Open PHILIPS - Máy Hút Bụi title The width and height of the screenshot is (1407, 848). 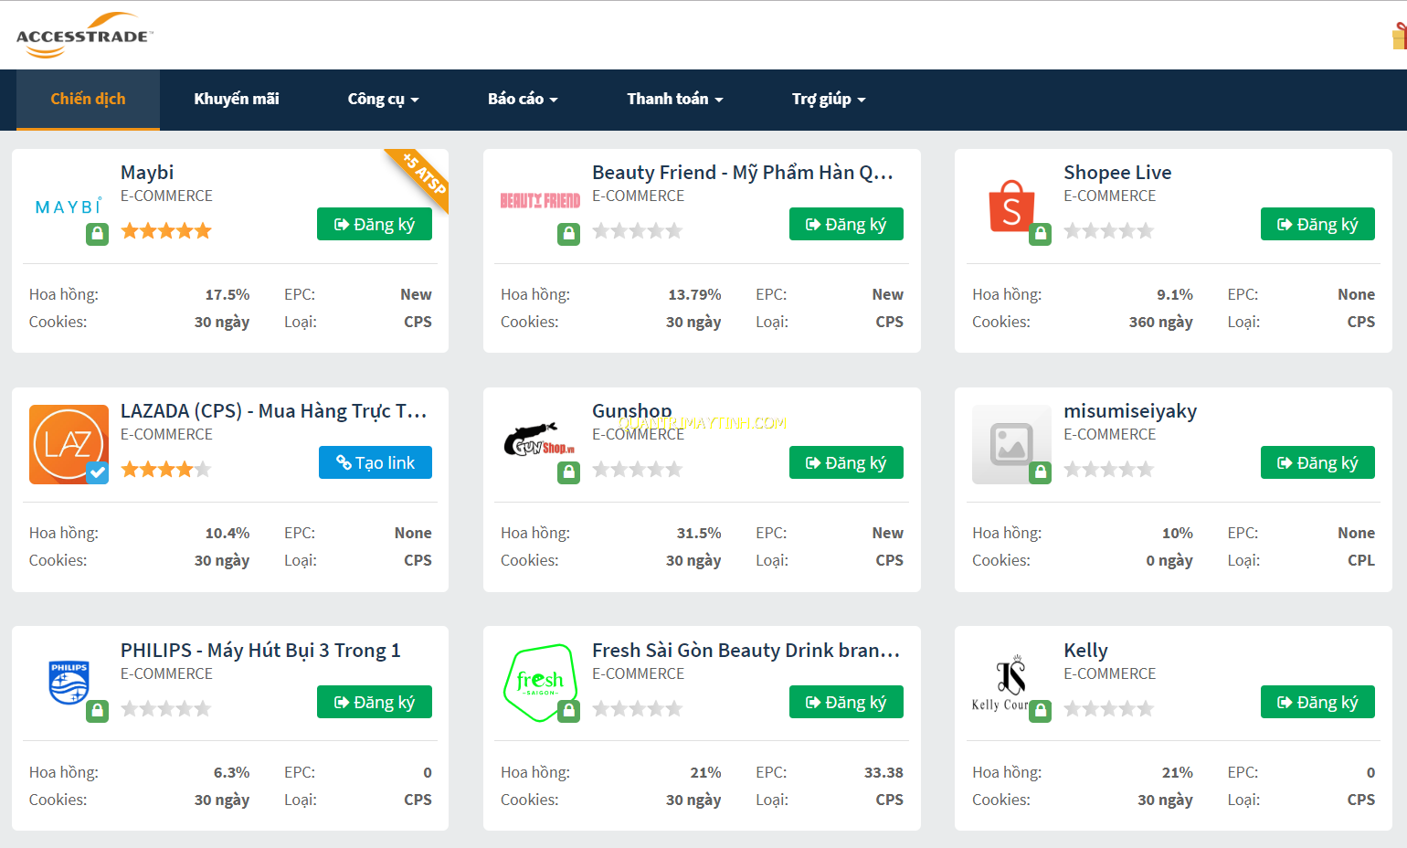(260, 651)
